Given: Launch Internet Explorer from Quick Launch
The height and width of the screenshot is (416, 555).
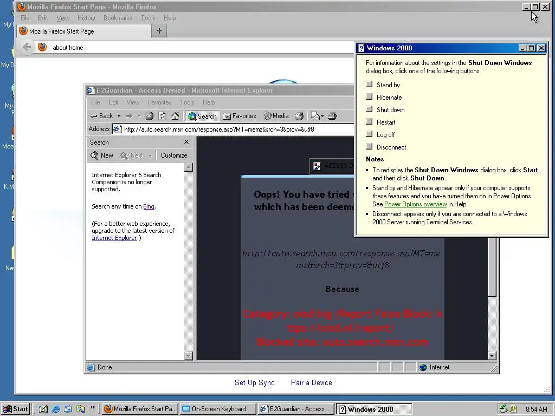Looking at the screenshot, I should 56,409.
